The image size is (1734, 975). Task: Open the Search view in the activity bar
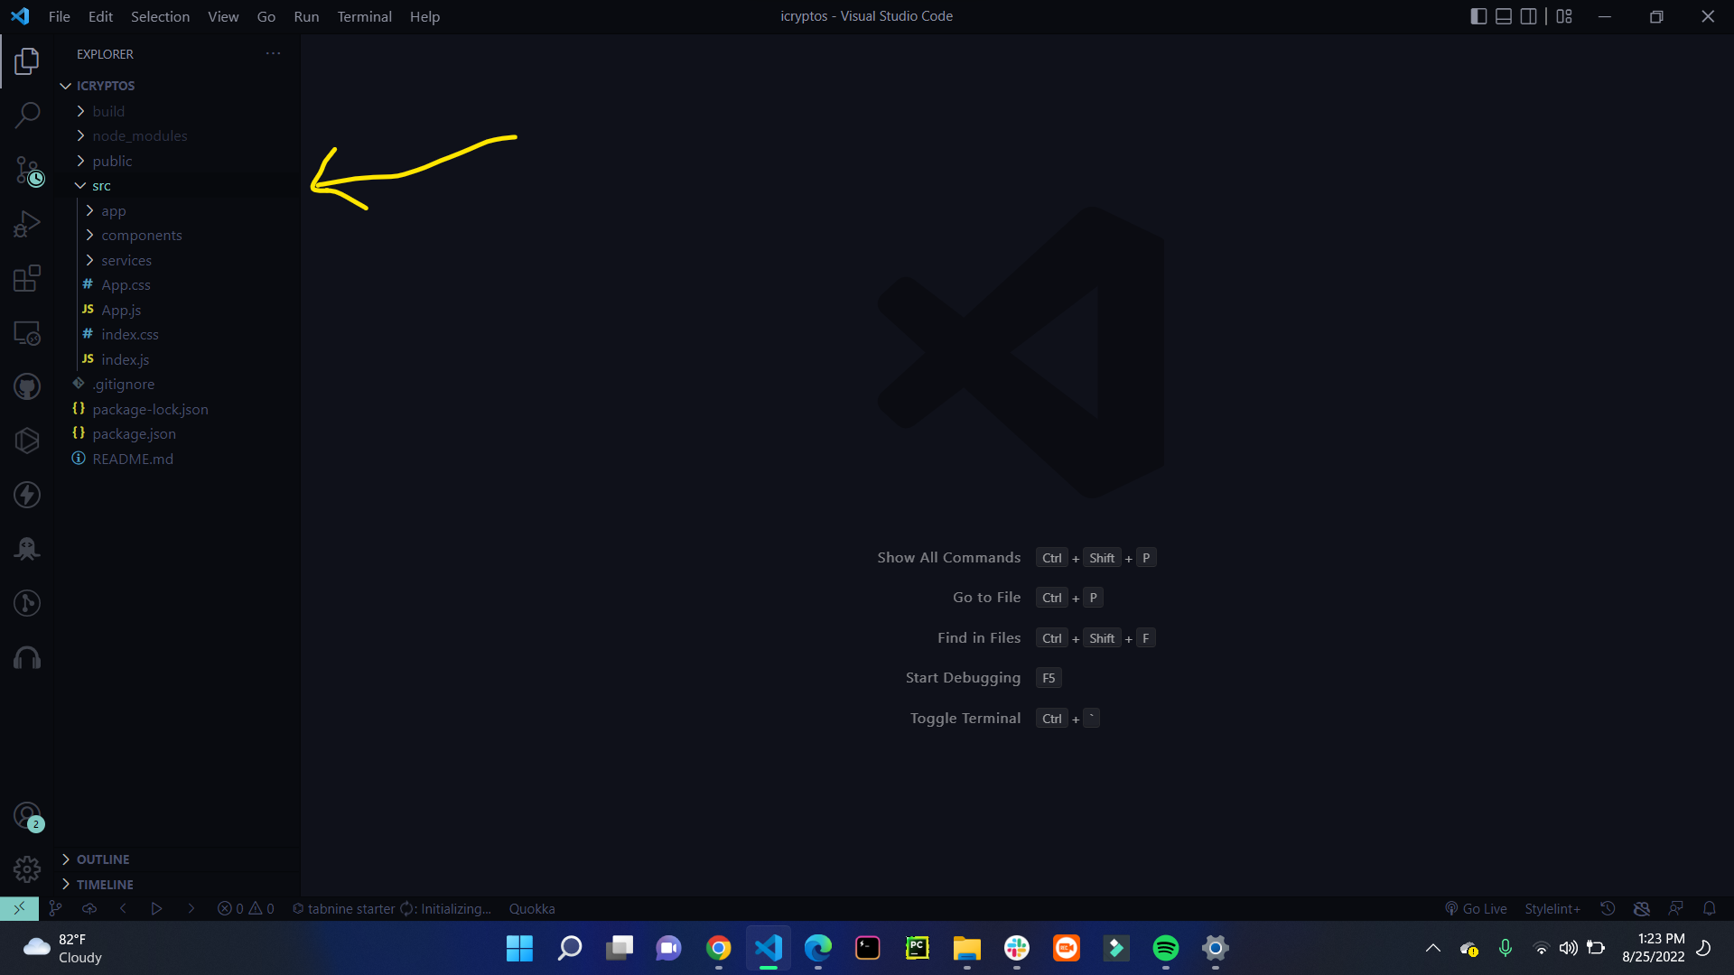[x=27, y=115]
